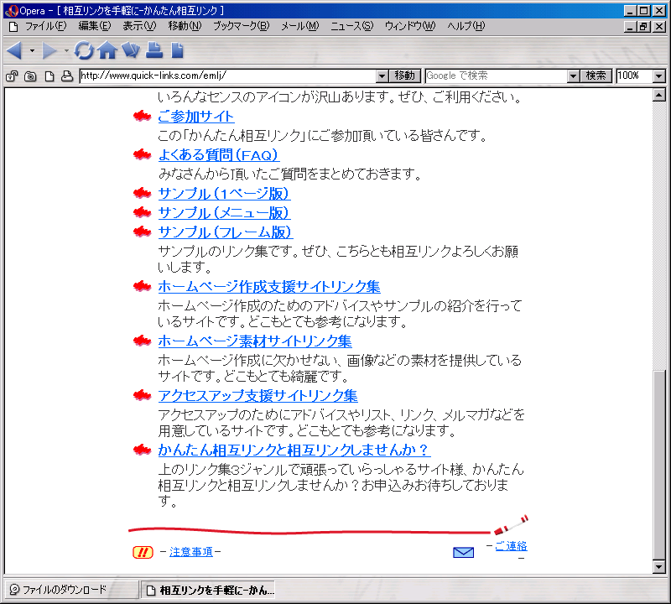This screenshot has width=671, height=604.
Task: Click the red exclamation 注意事項 icon
Action: [143, 552]
